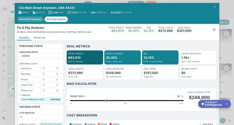The image size is (234, 125).
Task: Open the home icon in the sidebar
Action: tap(4, 40)
